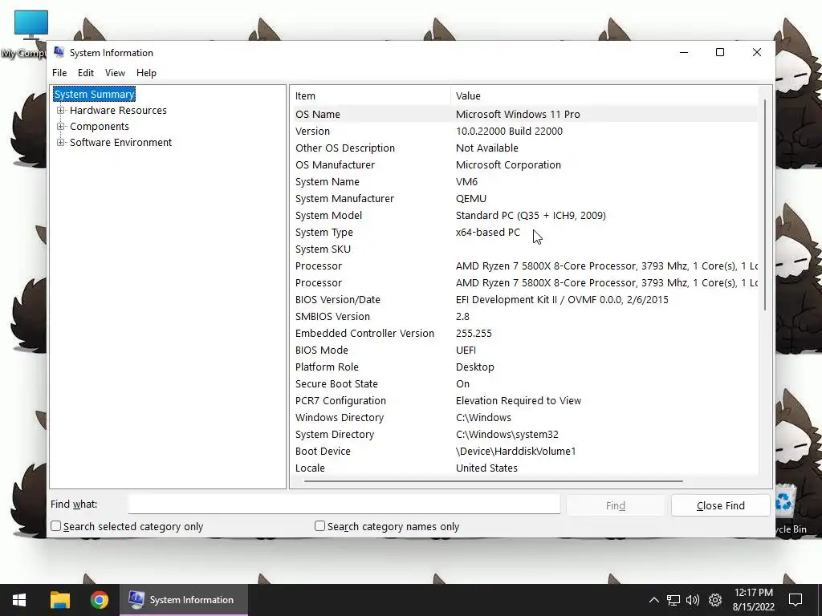Click the settings gear tray icon

click(x=715, y=600)
